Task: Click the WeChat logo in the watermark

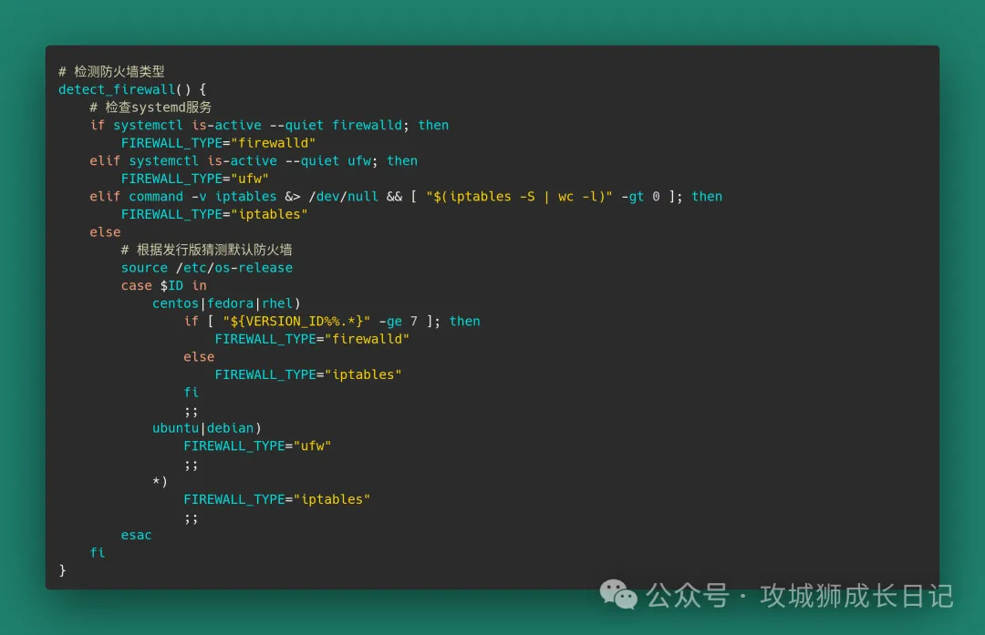Action: pyautogui.click(x=618, y=595)
